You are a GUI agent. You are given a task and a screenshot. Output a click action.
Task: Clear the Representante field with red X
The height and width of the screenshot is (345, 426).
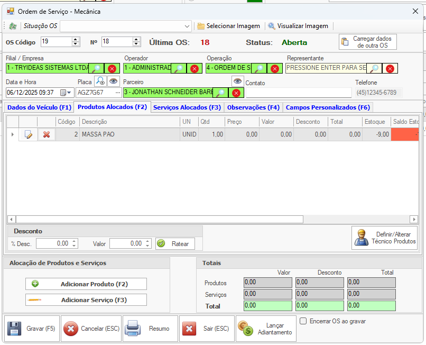tap(390, 68)
